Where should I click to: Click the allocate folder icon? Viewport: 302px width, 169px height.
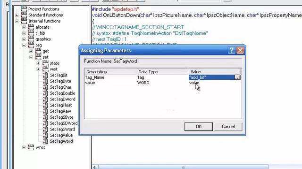[31, 27]
